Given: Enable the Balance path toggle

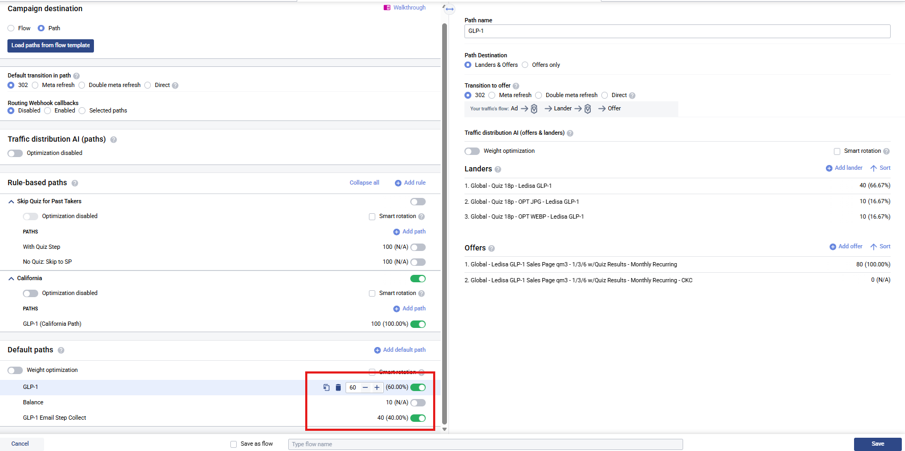Looking at the screenshot, I should (x=418, y=403).
